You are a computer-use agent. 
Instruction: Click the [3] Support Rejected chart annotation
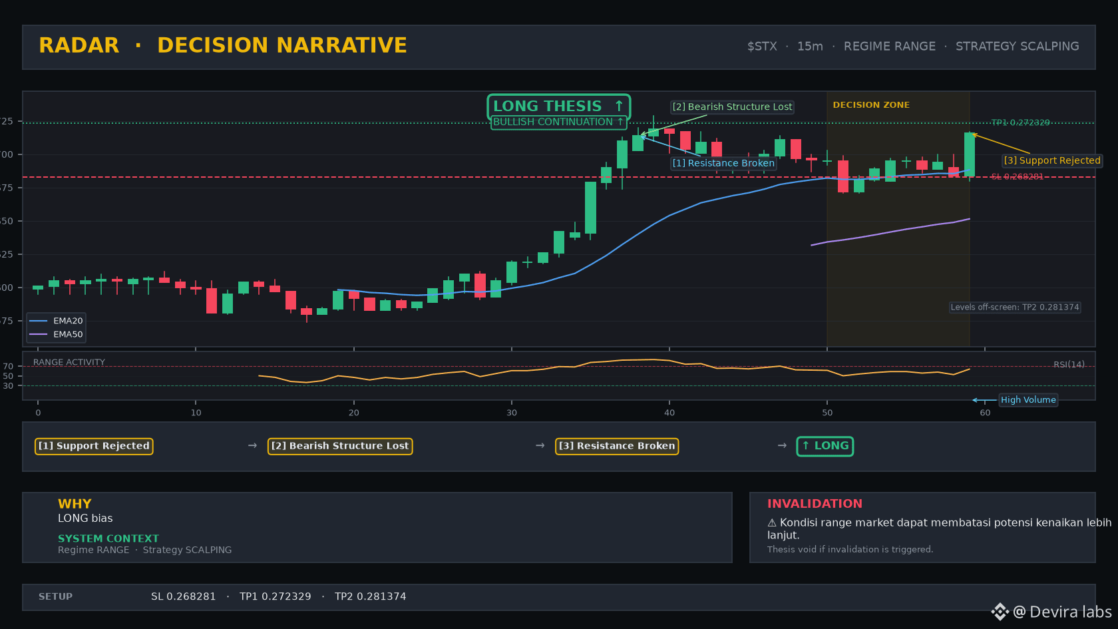1052,160
